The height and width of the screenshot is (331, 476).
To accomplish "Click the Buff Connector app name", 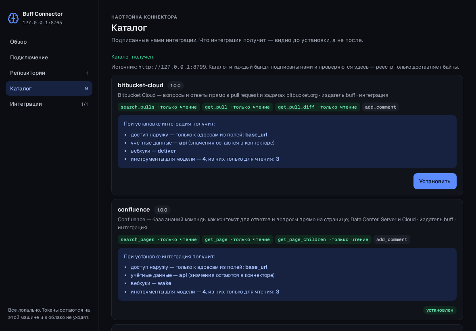I will pyautogui.click(x=42, y=14).
